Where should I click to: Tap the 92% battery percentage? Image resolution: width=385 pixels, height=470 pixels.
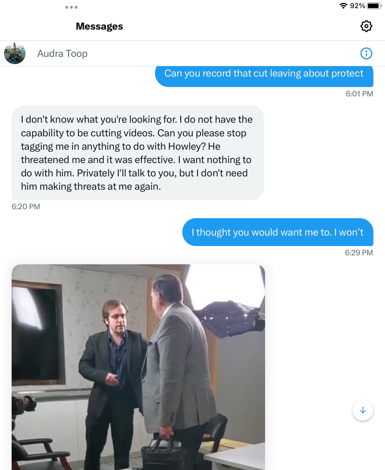(x=357, y=6)
